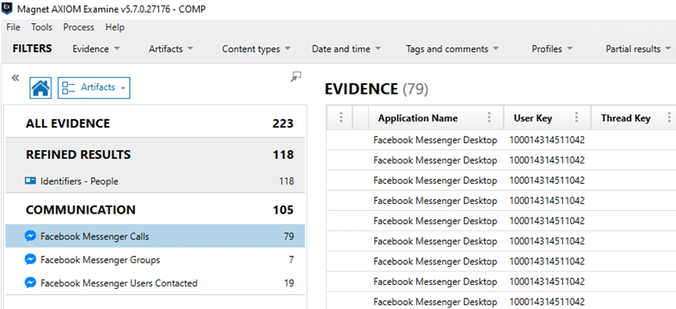Select Facebook Messenger Groups artifact
The image size is (676, 309).
coord(155,259)
